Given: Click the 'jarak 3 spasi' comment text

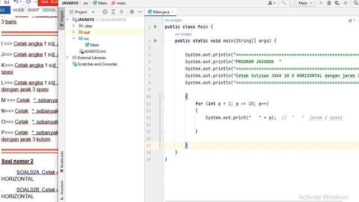Looking at the screenshot, I should pos(326,118).
